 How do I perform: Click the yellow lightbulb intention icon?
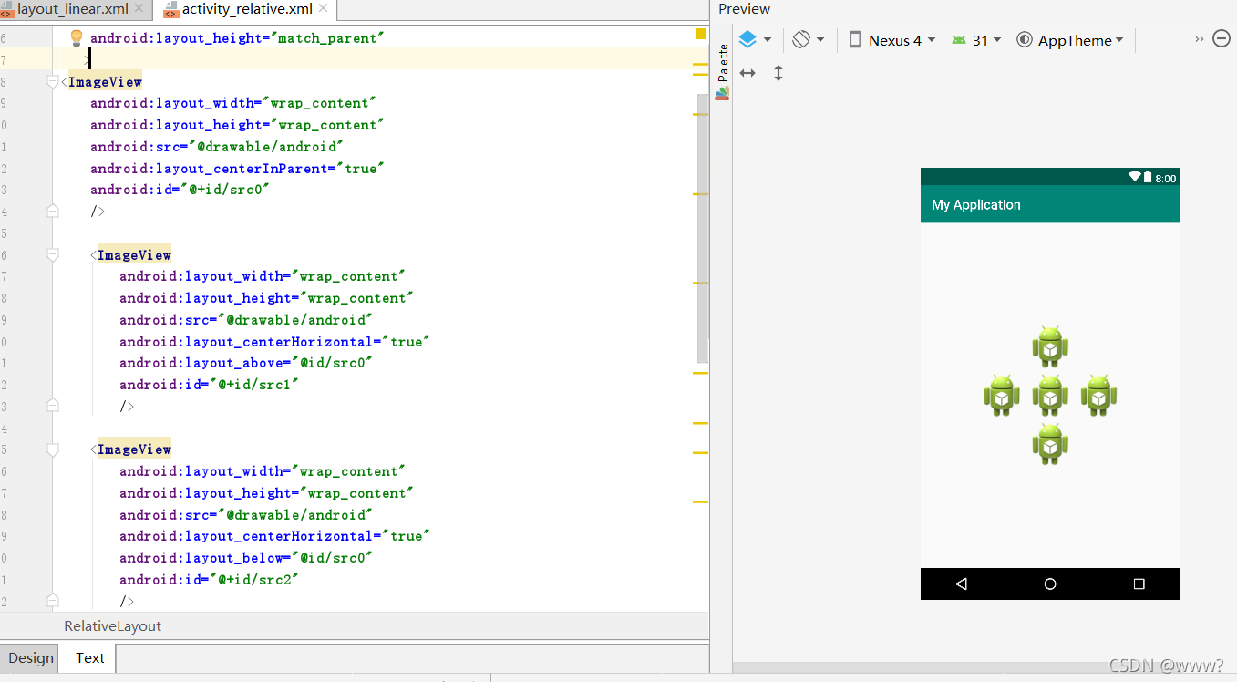(x=77, y=37)
